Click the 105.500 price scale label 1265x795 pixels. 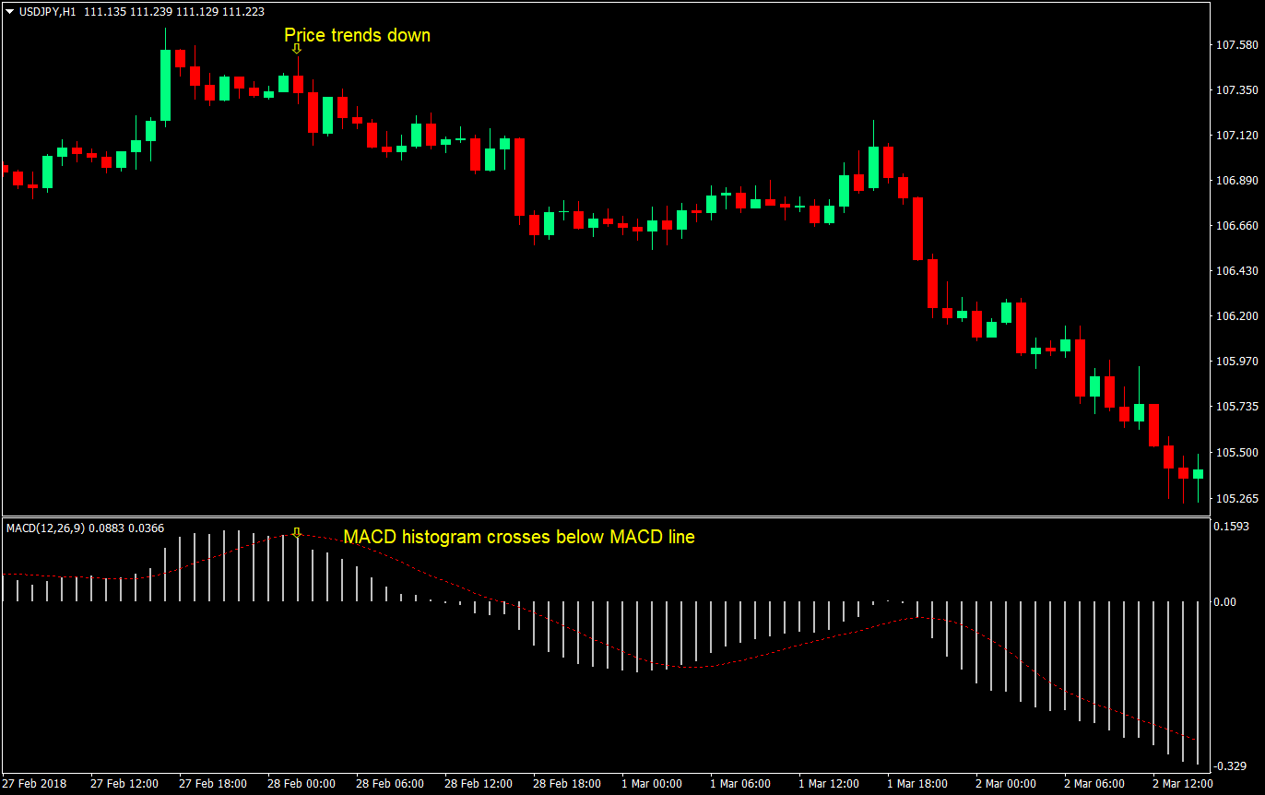tap(1236, 452)
